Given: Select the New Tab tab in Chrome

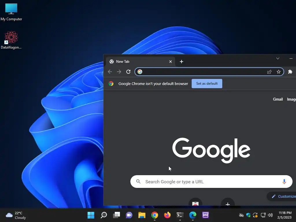Looking at the screenshot, I should pos(140,62).
